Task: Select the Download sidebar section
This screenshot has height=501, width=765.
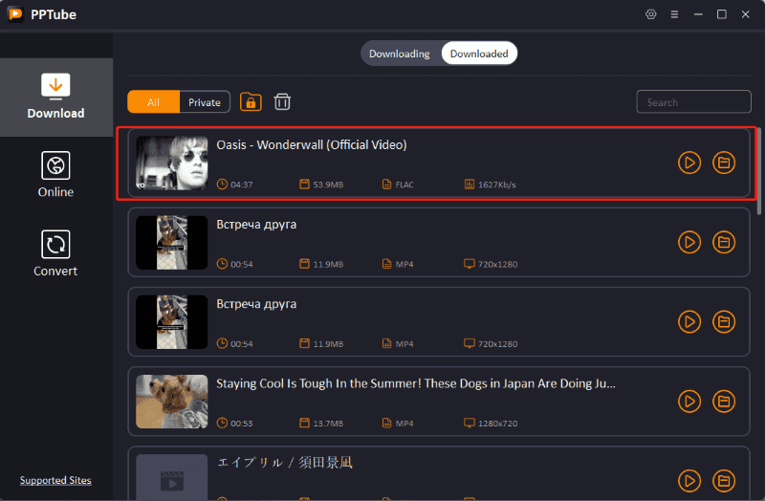Action: 55,97
